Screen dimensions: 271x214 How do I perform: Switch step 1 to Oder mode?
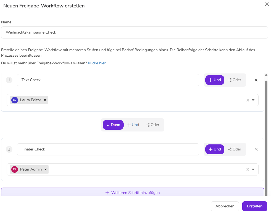coord(235,80)
